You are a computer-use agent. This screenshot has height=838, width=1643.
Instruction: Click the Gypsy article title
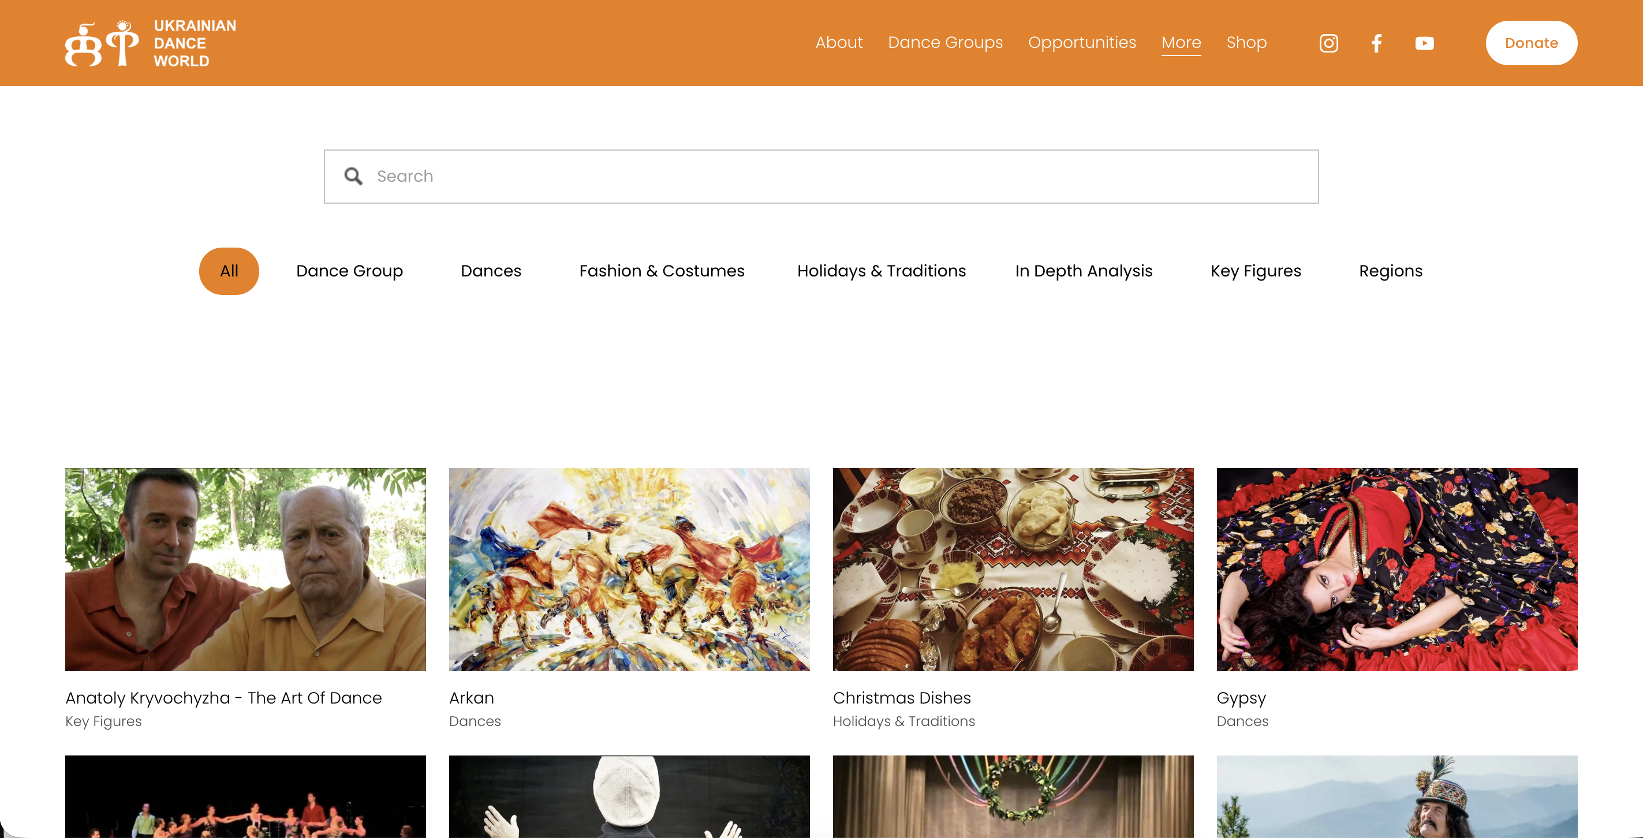click(1241, 698)
